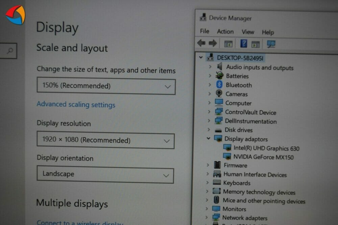Viewport: 338px width, 225px height.
Task: Select the DESKTOP-5B2495I computer name
Action: point(240,58)
